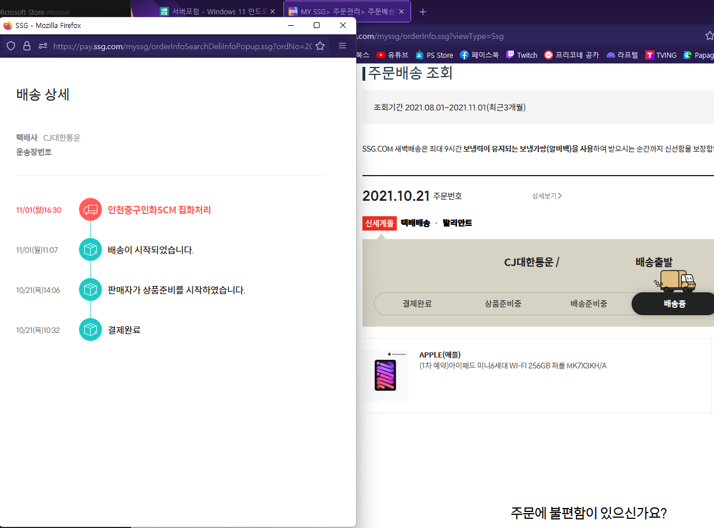Image resolution: width=714 pixels, height=528 pixels.
Task: Click 상세보기 link next to order number
Action: pyautogui.click(x=547, y=196)
